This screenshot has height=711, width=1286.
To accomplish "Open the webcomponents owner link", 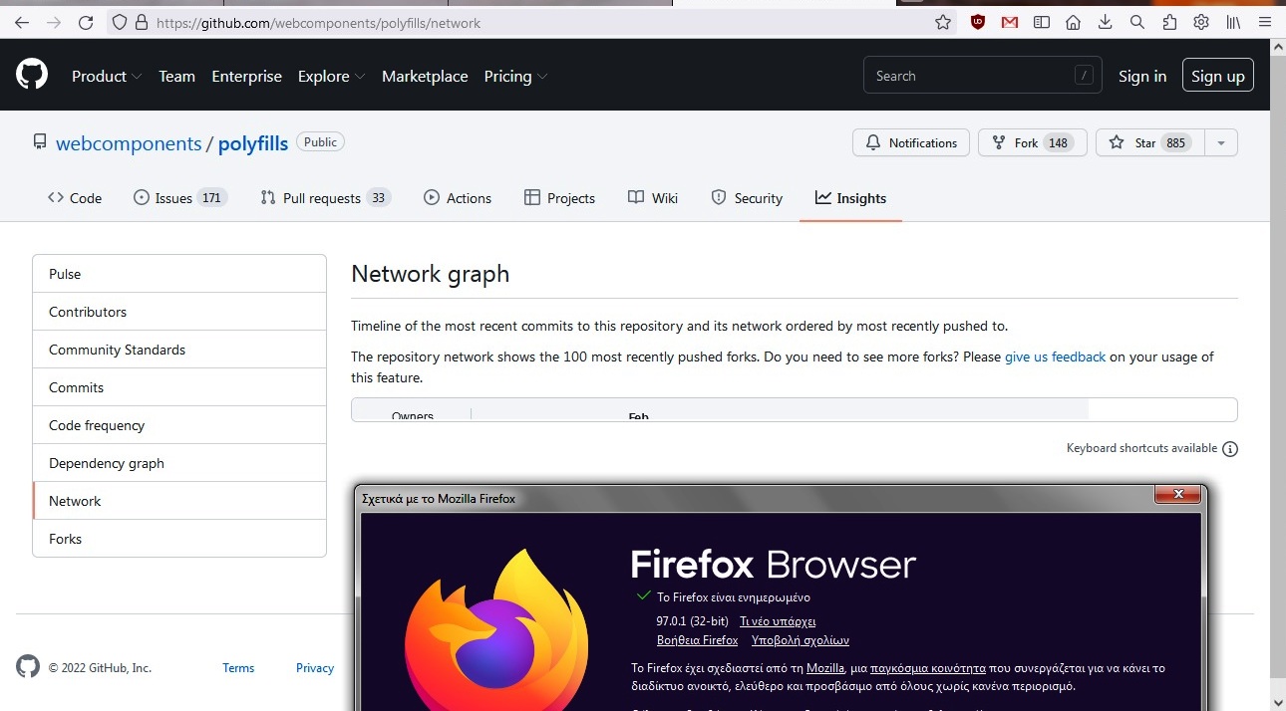I will [x=129, y=143].
